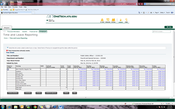Switch to the Financial Aid tab
This screenshot has height=109, width=175.
pyautogui.click(x=33, y=32)
